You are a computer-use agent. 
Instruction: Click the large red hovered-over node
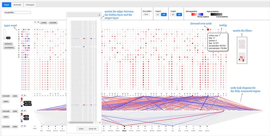[x=208, y=30]
